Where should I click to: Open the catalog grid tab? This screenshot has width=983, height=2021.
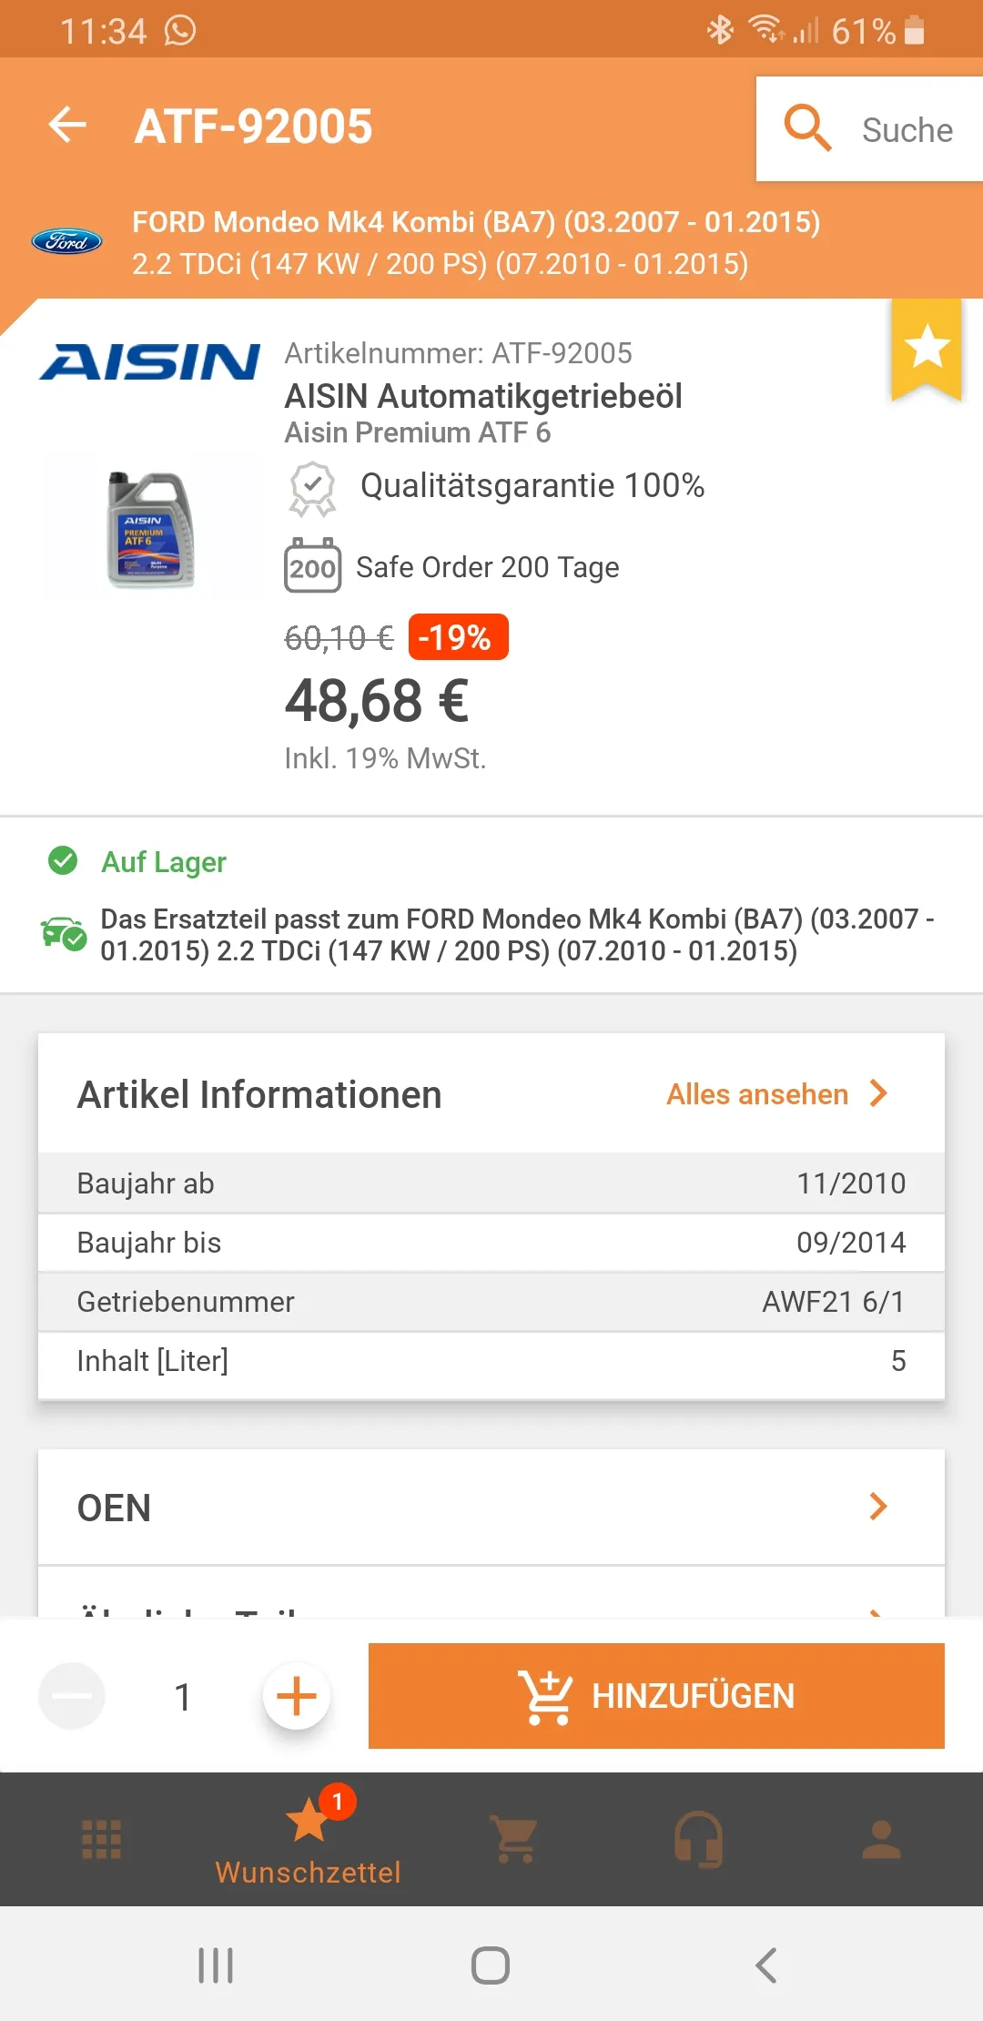click(x=101, y=1839)
